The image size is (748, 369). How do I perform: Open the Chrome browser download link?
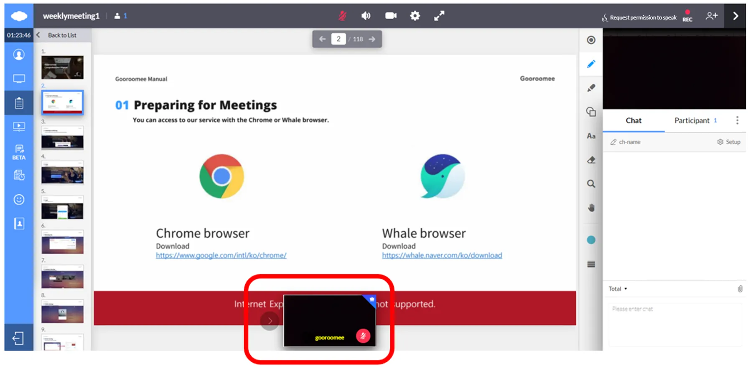(221, 256)
